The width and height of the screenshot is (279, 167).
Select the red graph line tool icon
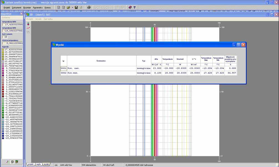tap(28, 28)
